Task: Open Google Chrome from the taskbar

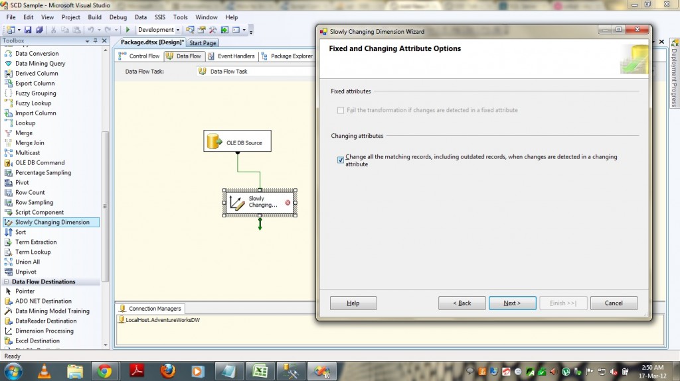Action: point(104,370)
